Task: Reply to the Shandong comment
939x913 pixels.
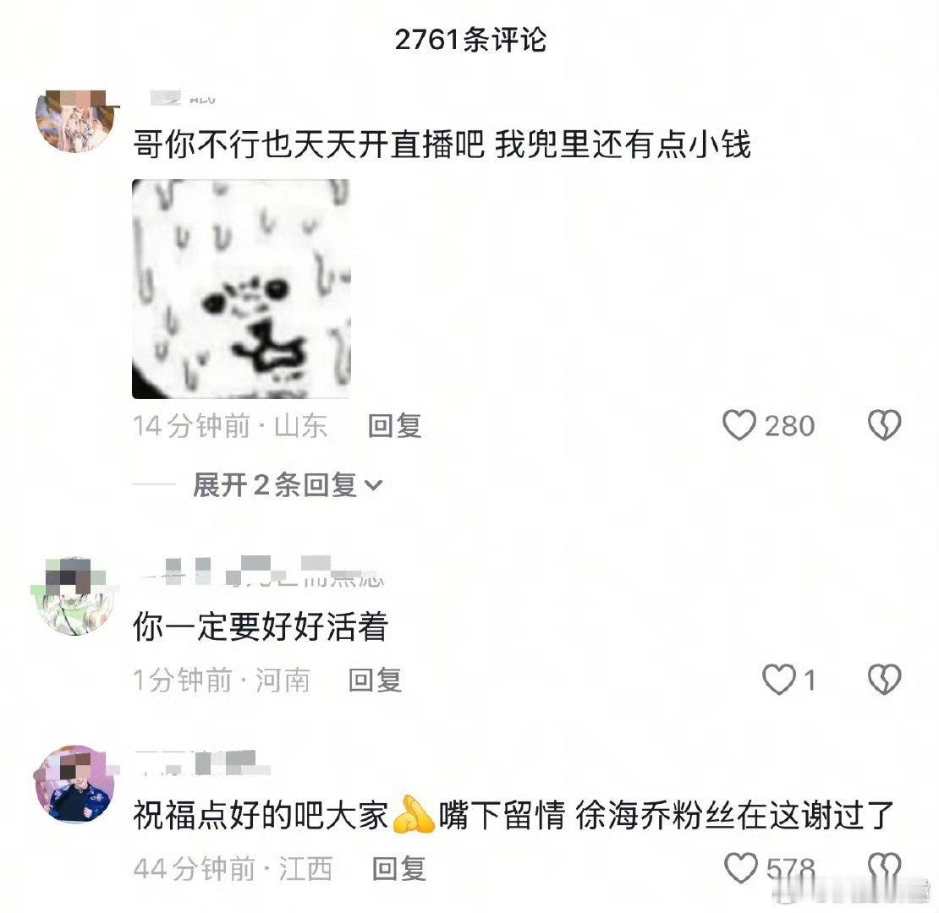Action: (x=395, y=426)
